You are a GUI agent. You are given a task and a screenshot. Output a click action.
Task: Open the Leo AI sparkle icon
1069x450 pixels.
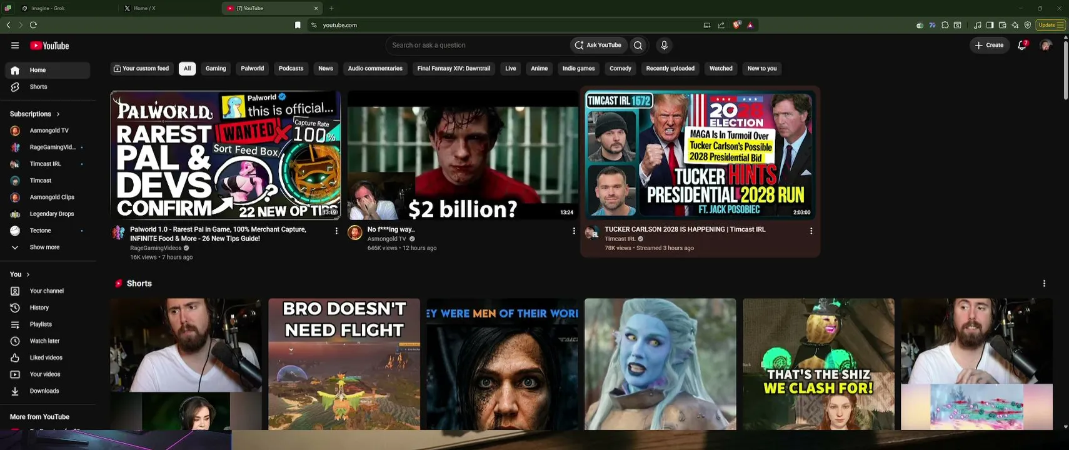(1015, 25)
